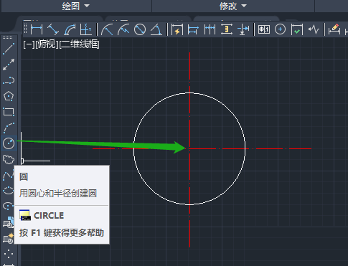Select the Dimension Space tool
The image size is (348, 266).
click(226, 29)
